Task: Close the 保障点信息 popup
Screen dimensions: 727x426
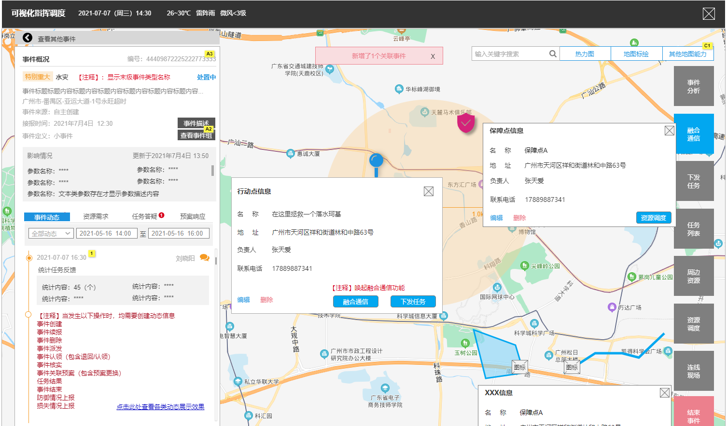Action: pos(670,131)
